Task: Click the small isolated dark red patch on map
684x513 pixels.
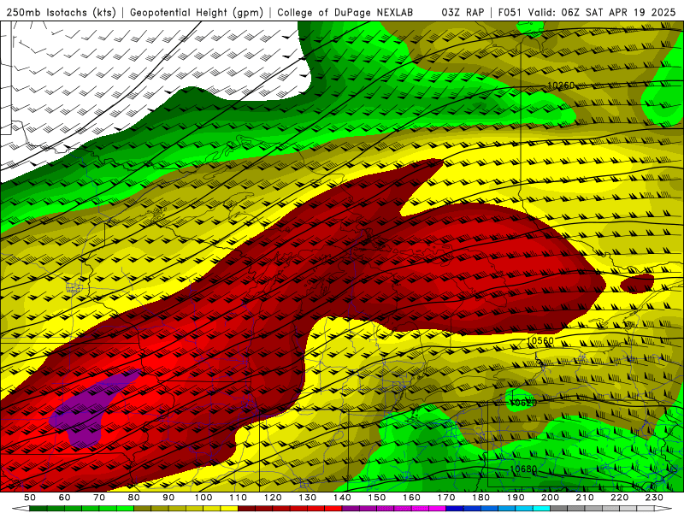Action: point(637,284)
